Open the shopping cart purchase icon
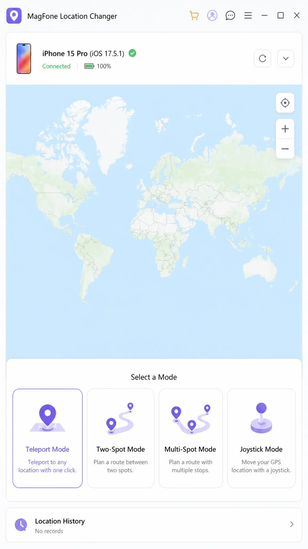The height and width of the screenshot is (549, 308). [x=194, y=16]
